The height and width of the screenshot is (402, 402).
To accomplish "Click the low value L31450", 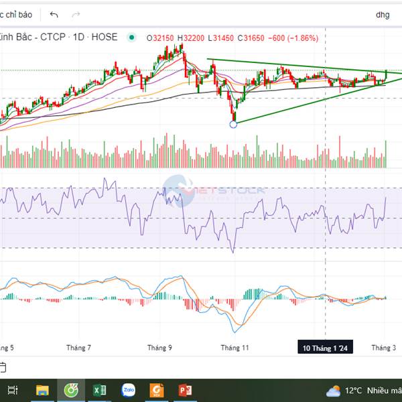I will pos(220,38).
